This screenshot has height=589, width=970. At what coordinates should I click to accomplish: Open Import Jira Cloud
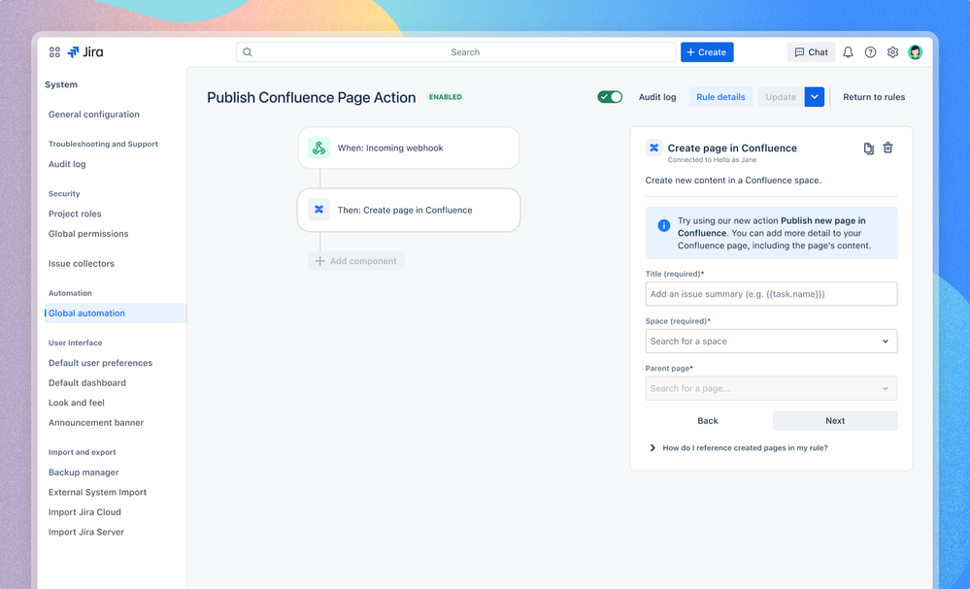tap(84, 511)
